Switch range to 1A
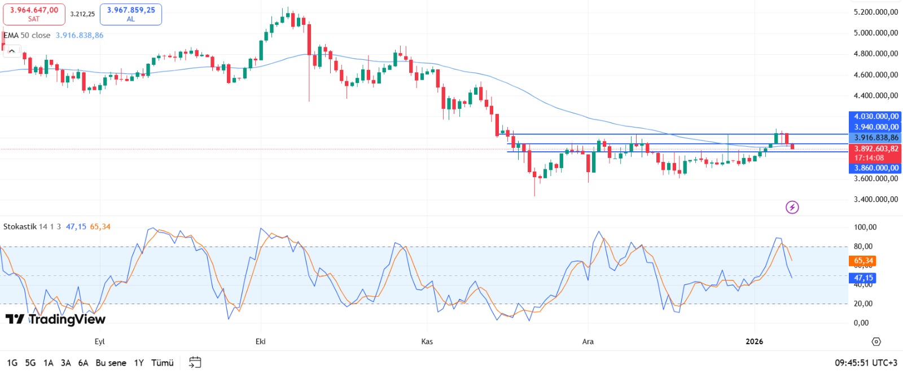 click(x=49, y=363)
